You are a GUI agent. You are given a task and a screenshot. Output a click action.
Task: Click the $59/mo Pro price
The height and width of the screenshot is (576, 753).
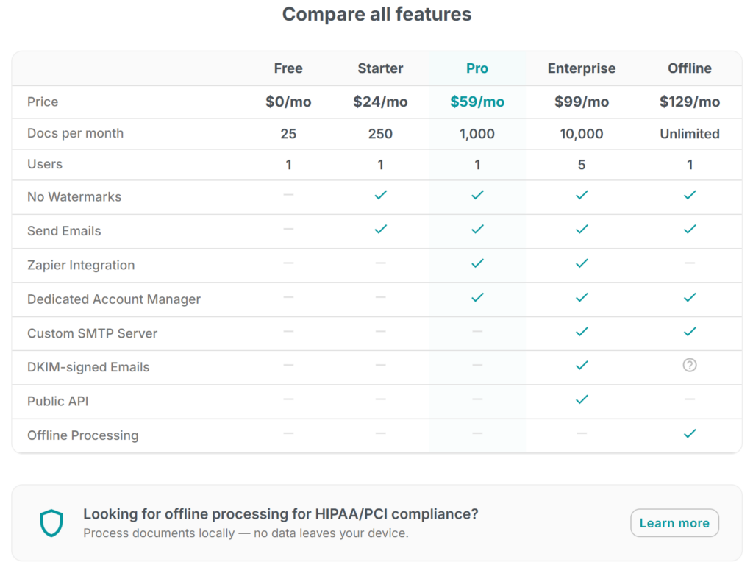coord(477,102)
